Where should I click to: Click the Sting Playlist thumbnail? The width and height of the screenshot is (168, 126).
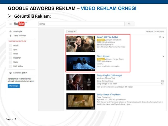tap(81, 82)
